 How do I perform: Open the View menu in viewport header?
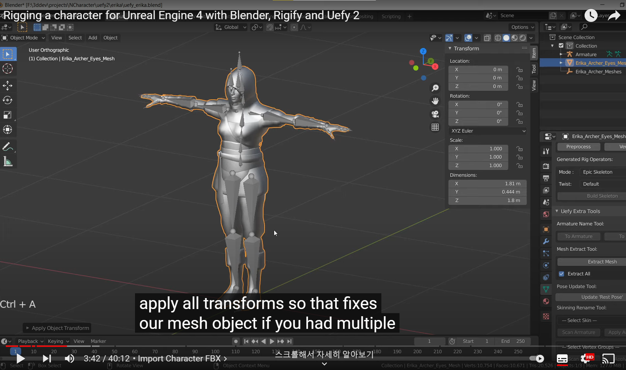[x=57, y=38]
